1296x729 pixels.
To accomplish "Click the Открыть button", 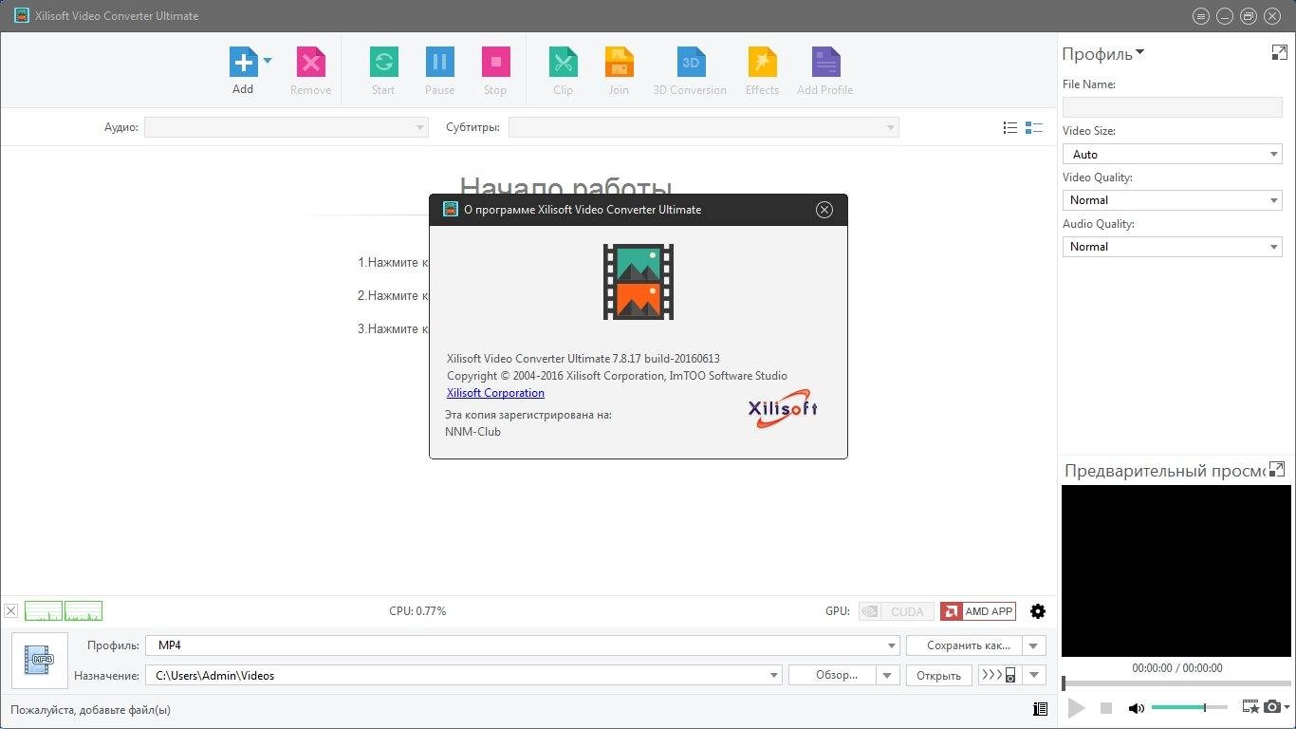I will (x=939, y=676).
